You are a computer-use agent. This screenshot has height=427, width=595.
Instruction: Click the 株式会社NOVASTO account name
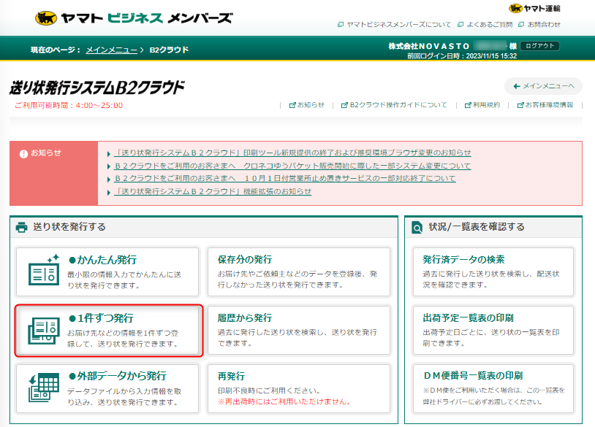429,46
